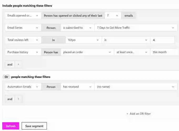Click the chevron arrow in the '(no name)' box
This screenshot has width=179, height=131.
click(173, 87)
